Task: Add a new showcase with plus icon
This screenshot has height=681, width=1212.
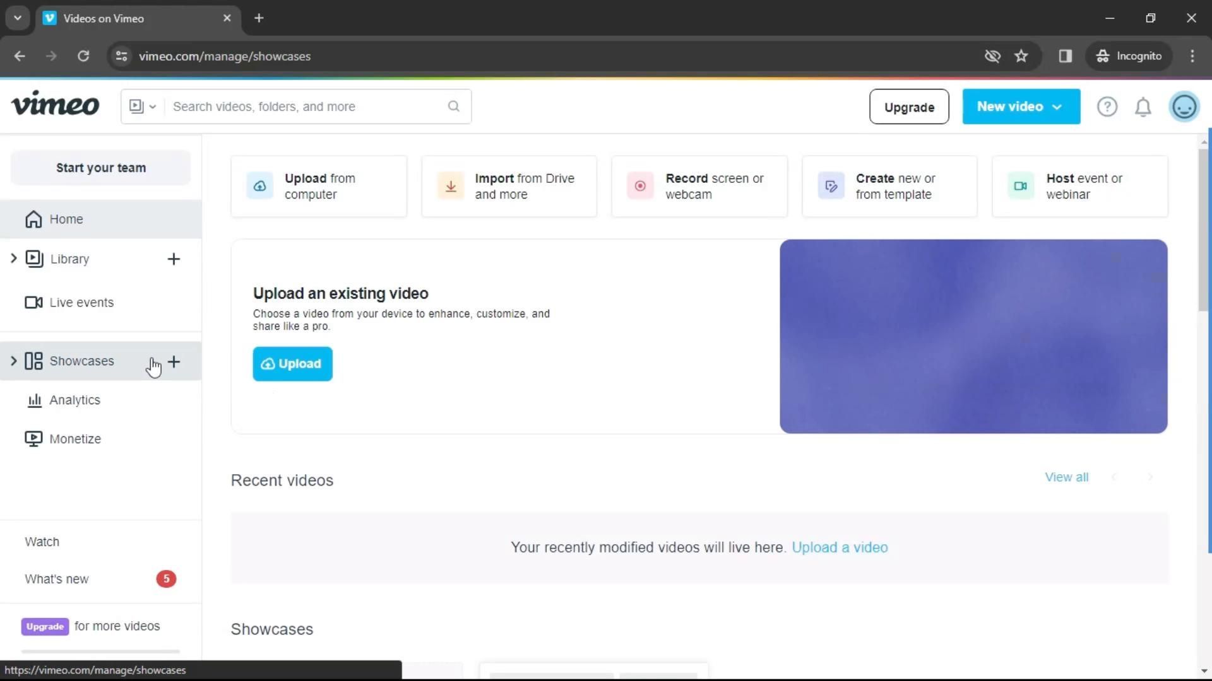Action: pyautogui.click(x=174, y=361)
